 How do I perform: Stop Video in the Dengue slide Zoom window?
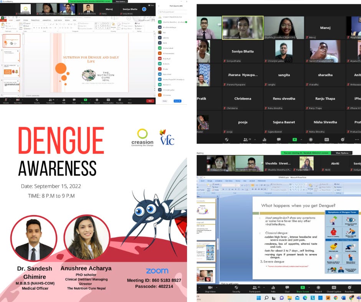point(210,289)
